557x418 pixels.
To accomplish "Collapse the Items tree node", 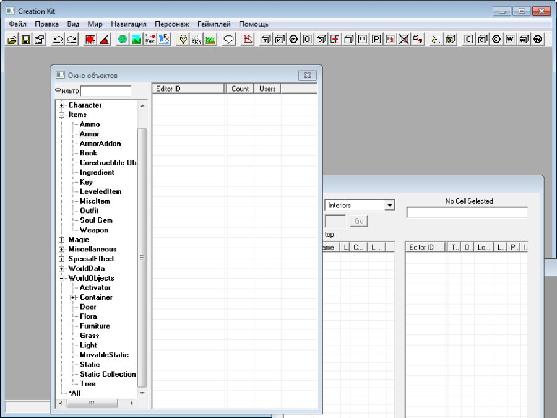I will point(62,115).
